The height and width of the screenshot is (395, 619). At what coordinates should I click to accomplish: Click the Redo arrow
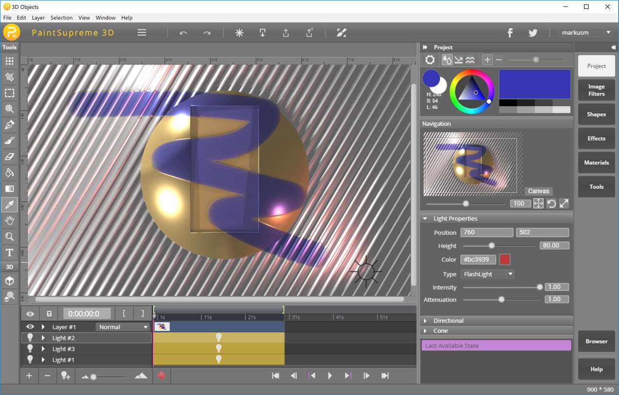(x=207, y=33)
